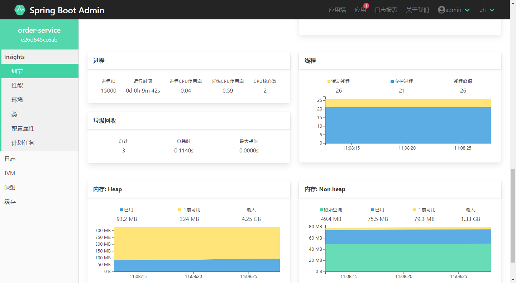This screenshot has width=516, height=283.
Task: Click the Non heap chart green area
Action: point(408,258)
